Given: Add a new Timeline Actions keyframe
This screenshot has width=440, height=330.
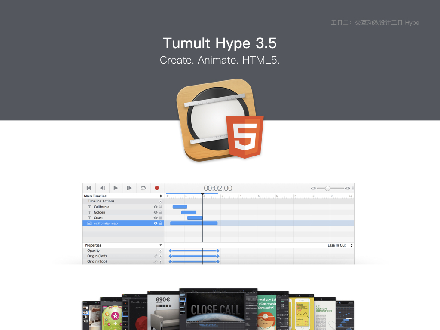Looking at the screenshot, I should coord(161,201).
